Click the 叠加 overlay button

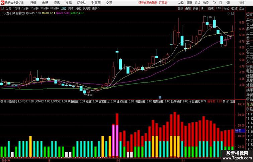[x=188, y=8]
